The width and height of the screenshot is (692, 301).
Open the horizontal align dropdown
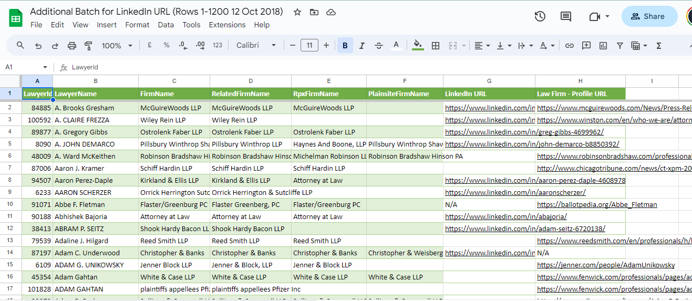pos(482,46)
